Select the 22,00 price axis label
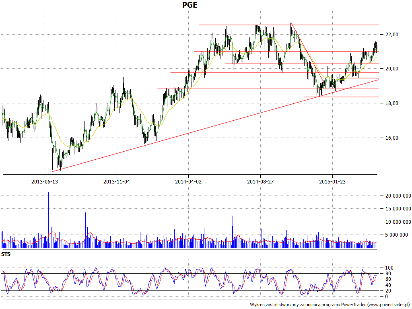 [x=393, y=35]
